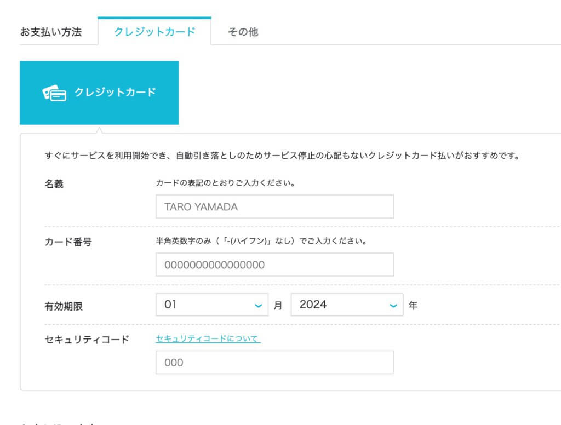The image size is (561, 425).
Task: Click the 半角英数字のみ hint text
Action: pos(261,241)
